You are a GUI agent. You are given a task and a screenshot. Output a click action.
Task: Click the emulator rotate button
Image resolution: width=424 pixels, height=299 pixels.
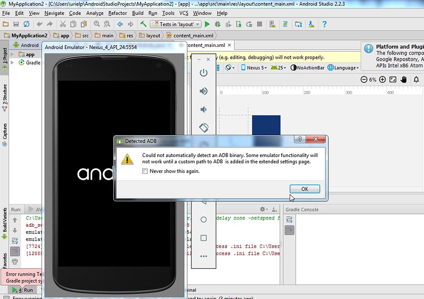pyautogui.click(x=204, y=127)
